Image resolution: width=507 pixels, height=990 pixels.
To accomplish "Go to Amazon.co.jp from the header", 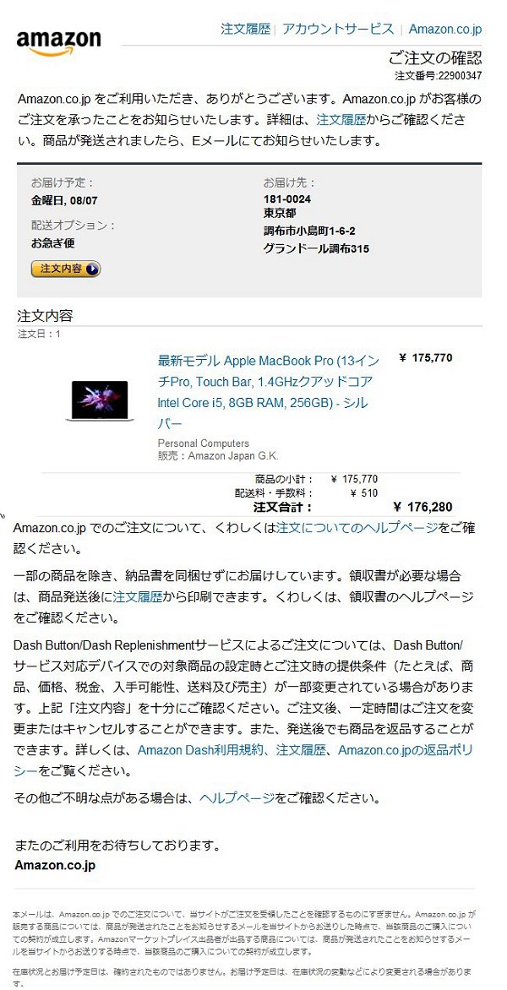I will coord(445,29).
